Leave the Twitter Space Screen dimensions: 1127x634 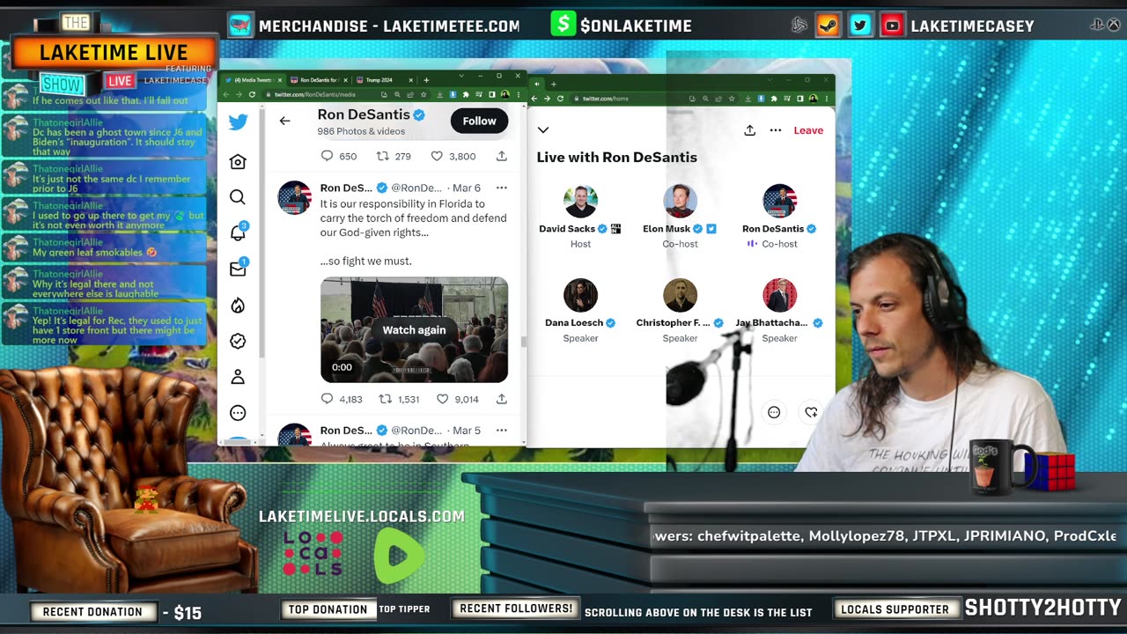coord(808,130)
